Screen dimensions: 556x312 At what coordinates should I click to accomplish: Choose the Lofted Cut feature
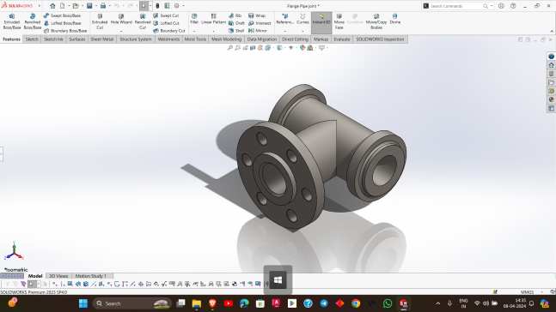coord(167,23)
